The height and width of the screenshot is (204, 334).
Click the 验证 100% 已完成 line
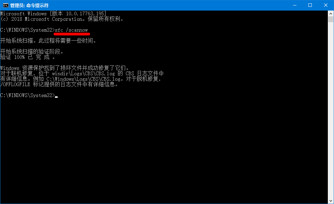coord(28,57)
